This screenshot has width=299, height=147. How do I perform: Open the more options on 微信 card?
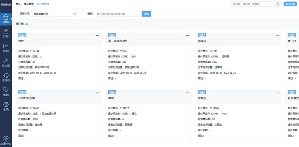coord(187,93)
